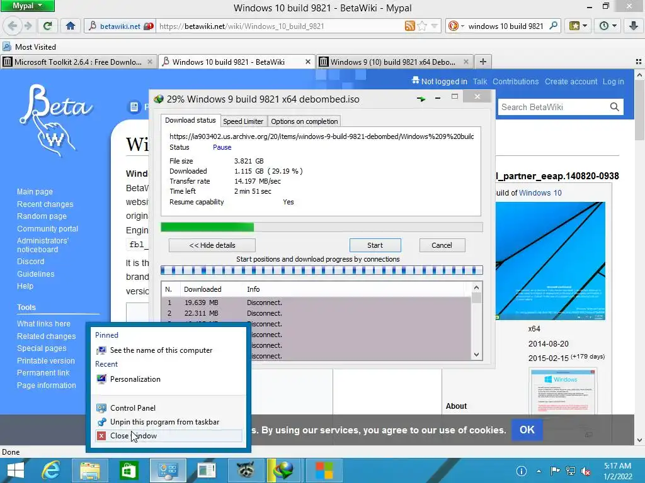Switch to Windows 9 (10) build 9821 x64 tab
This screenshot has width=645, height=483.
pyautogui.click(x=394, y=62)
